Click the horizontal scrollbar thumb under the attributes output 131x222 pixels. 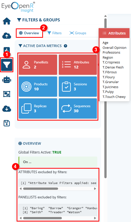[x=40, y=189]
